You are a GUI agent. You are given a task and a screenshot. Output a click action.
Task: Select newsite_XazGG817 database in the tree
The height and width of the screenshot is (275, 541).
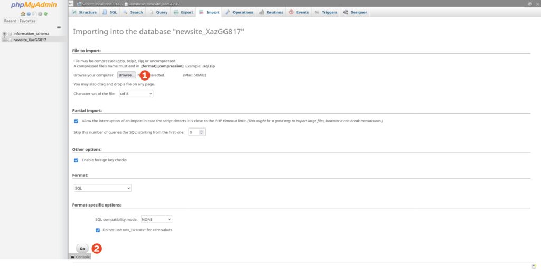point(30,40)
